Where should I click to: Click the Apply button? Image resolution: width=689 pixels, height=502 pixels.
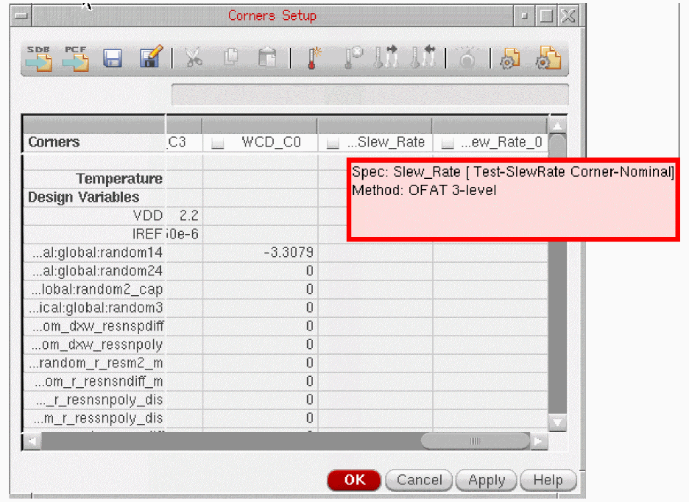click(487, 480)
